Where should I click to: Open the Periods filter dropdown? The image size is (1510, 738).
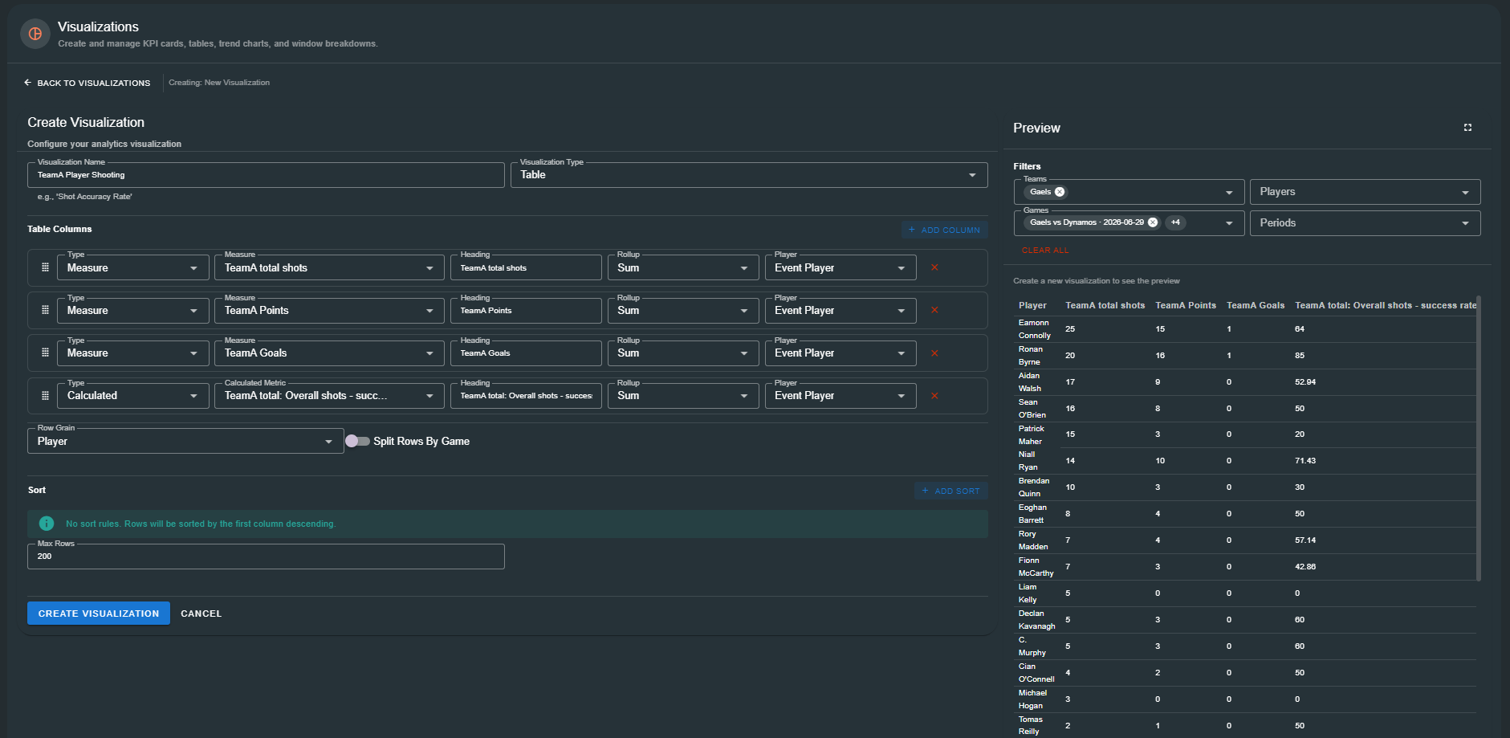pos(1365,222)
